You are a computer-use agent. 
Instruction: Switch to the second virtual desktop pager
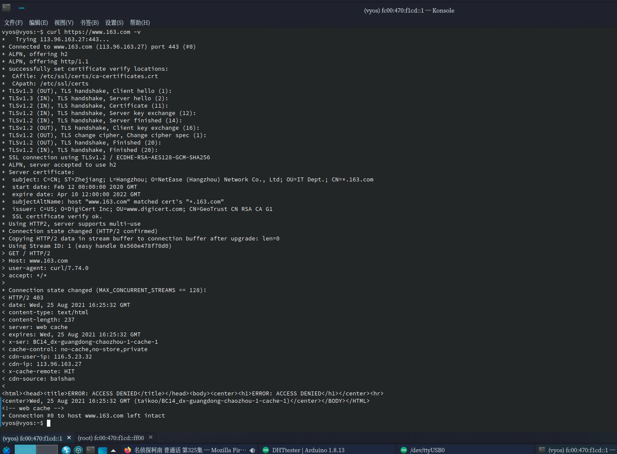(x=47, y=450)
